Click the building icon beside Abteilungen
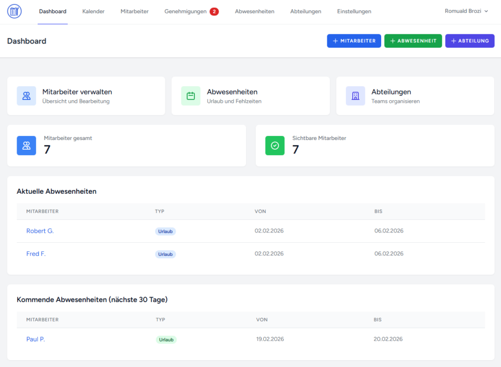The image size is (501, 367). click(355, 96)
